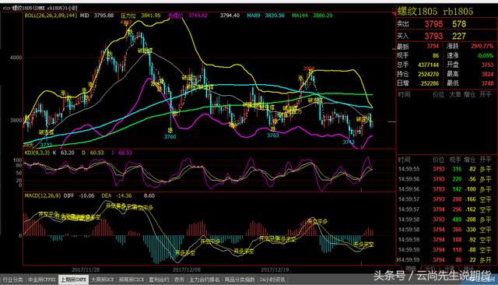
Task: Click the KDJ axis label 100
Action: [x=17, y=160]
